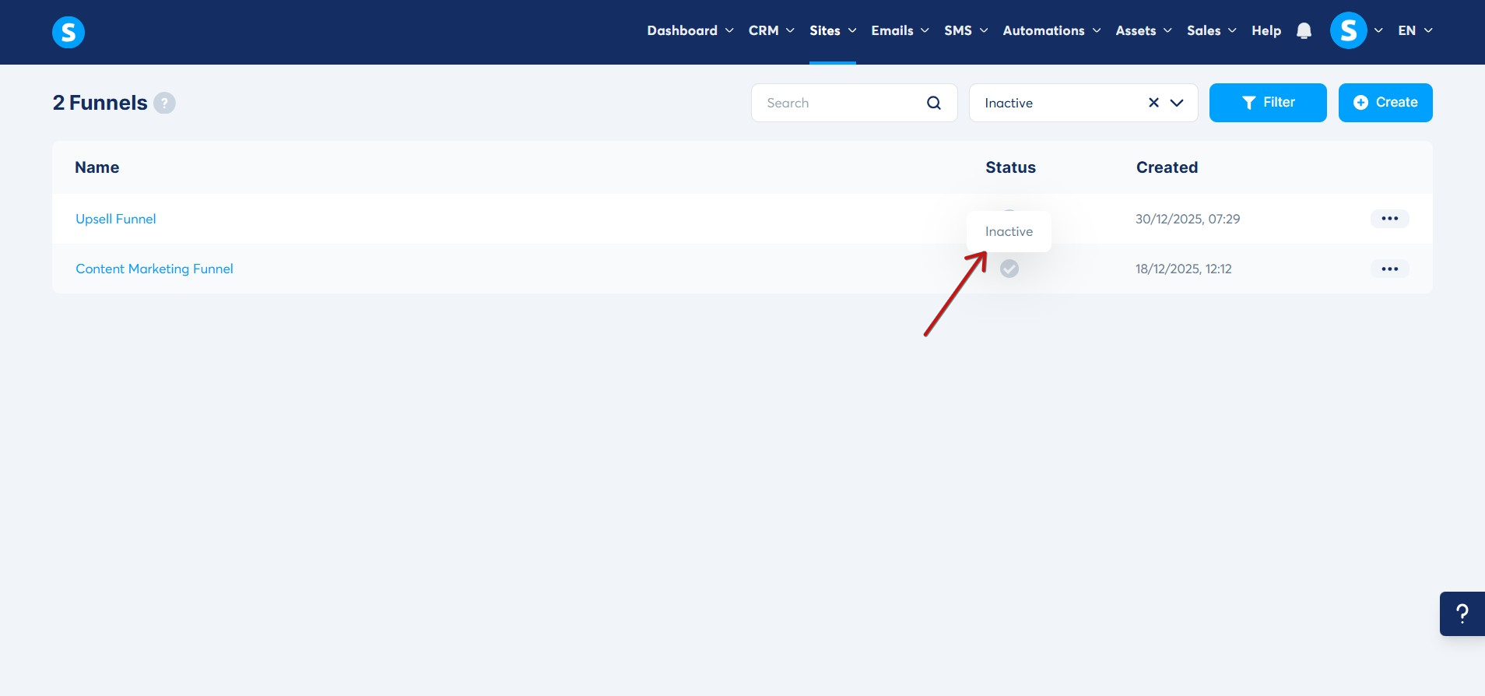
Task: Click the Status column header
Action: (x=1010, y=167)
